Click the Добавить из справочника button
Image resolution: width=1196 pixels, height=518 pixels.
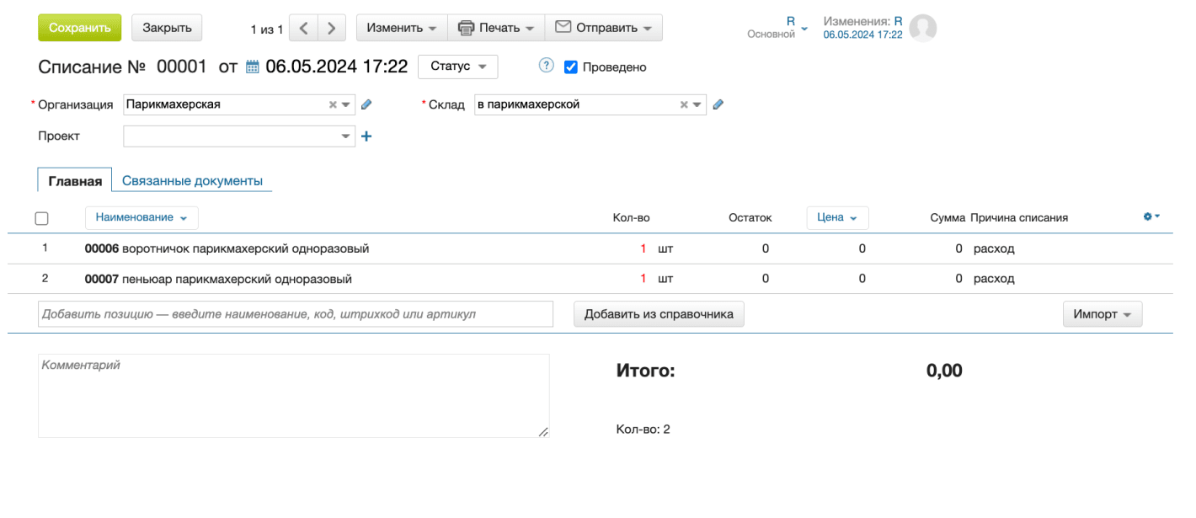[659, 313]
